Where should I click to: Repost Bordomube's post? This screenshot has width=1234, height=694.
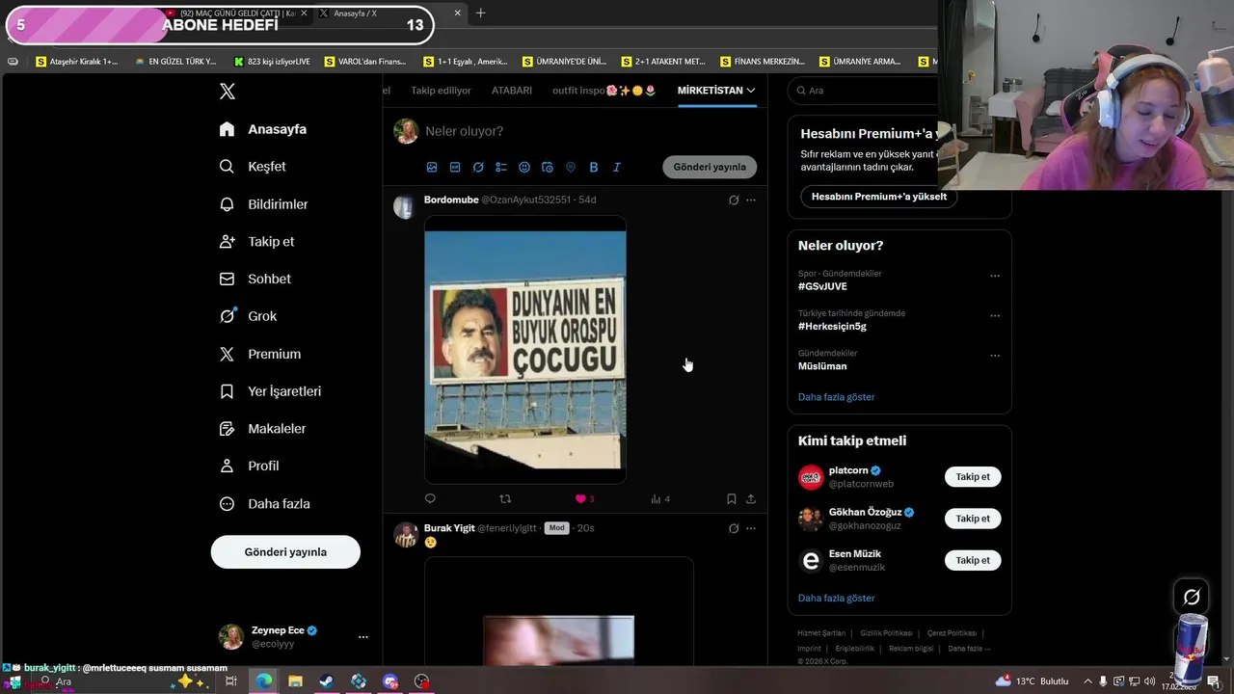coord(505,498)
